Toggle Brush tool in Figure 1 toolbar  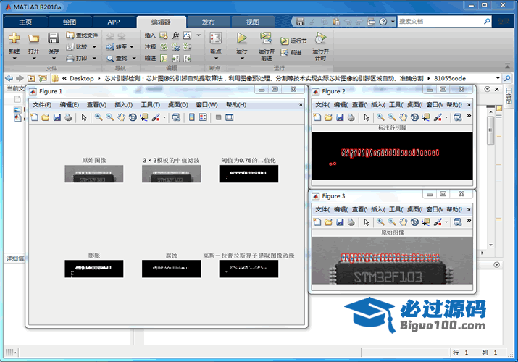point(156,117)
